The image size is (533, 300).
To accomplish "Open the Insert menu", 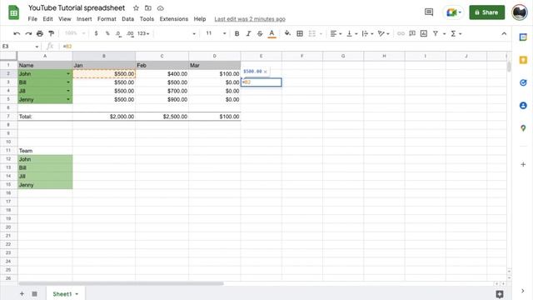I will pos(84,19).
